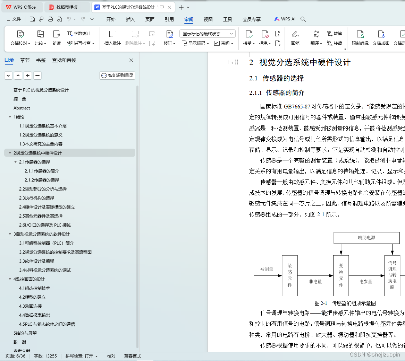The image size is (405, 361).
Task: Click the next change icon
Action: [x=278, y=43]
